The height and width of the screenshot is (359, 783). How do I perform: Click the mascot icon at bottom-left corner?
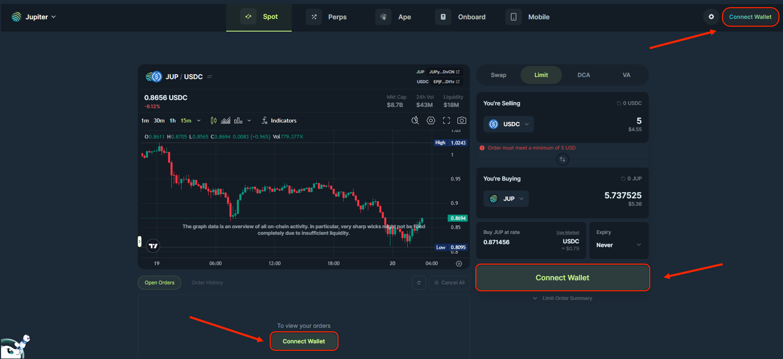coord(14,347)
